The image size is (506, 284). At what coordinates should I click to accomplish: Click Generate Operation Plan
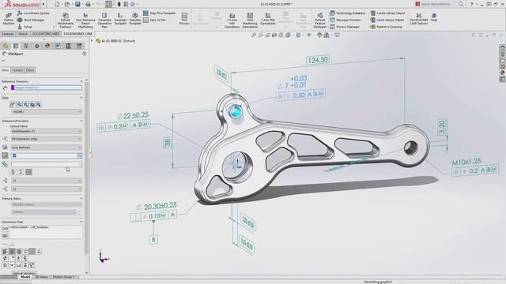pos(104,21)
